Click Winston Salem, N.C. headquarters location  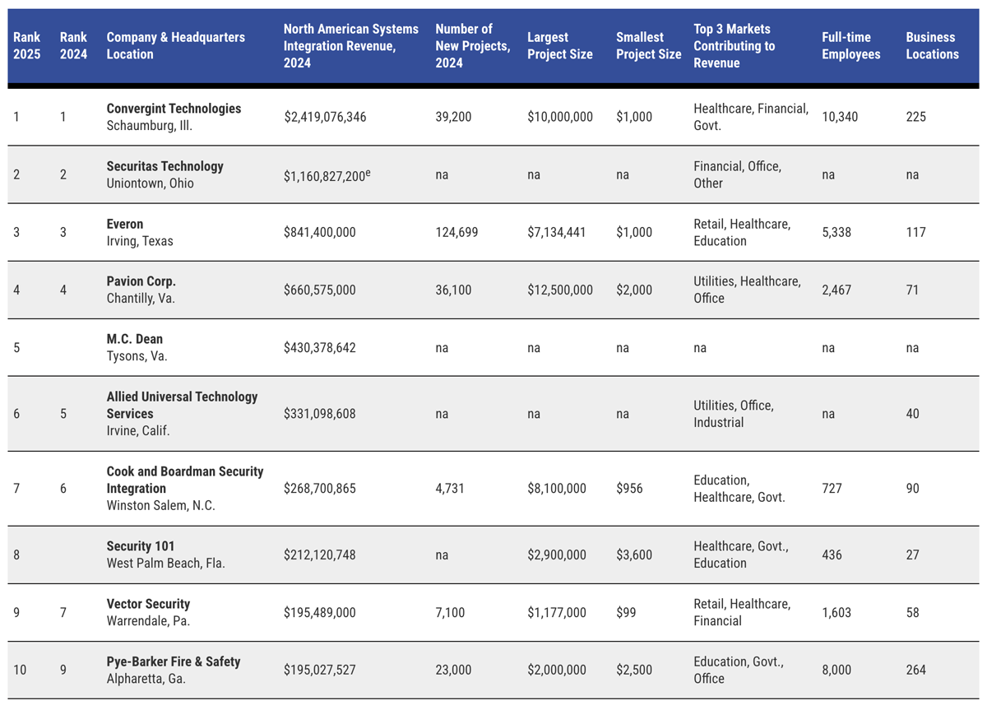coord(161,506)
